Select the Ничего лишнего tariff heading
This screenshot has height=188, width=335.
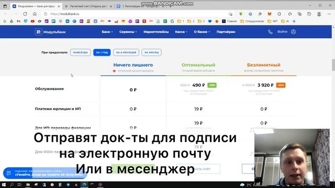(133, 65)
